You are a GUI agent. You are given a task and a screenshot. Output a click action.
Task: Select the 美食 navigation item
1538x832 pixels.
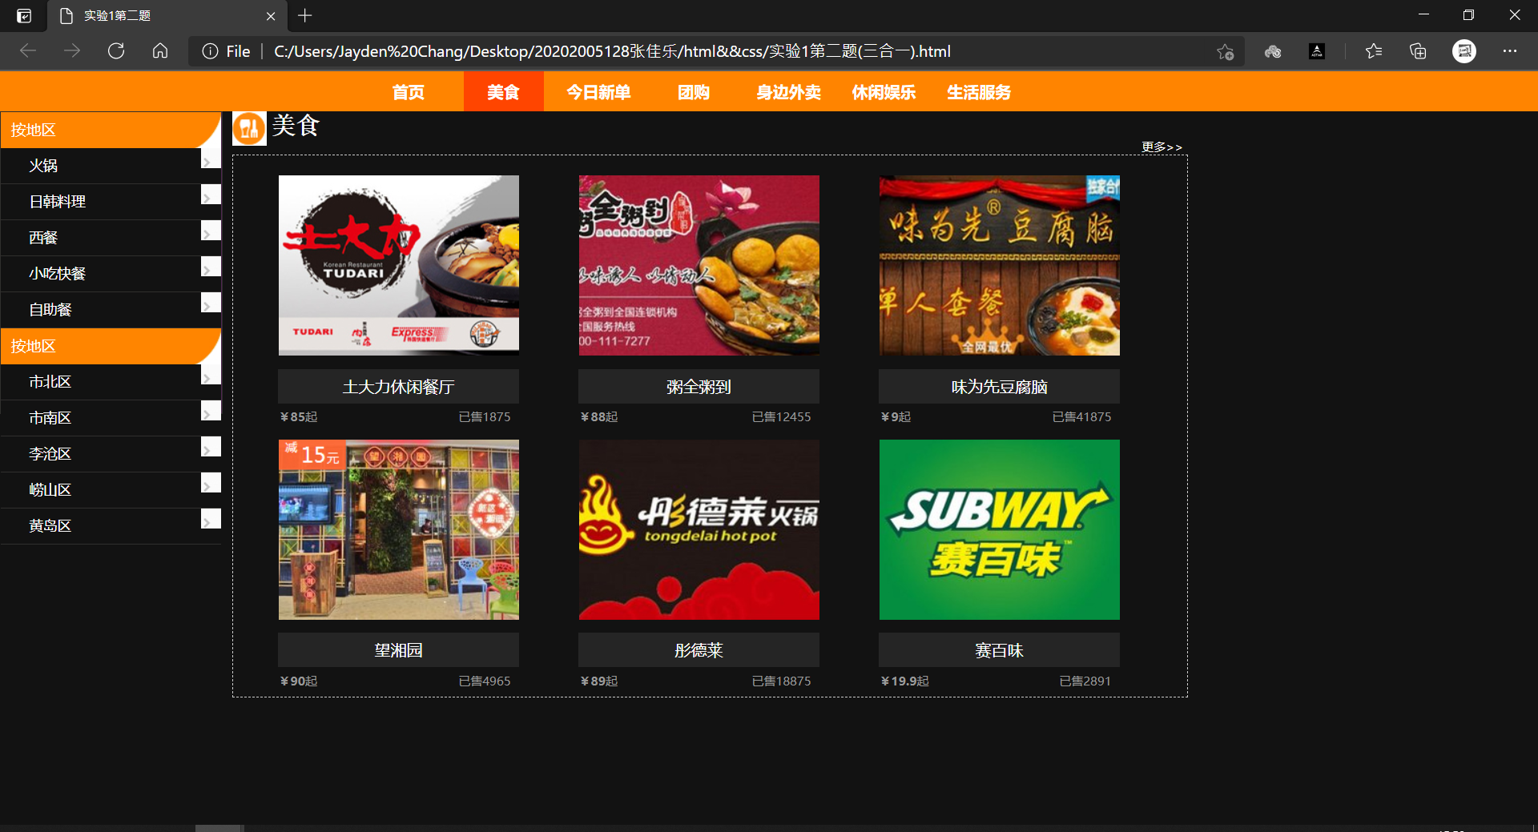504,92
